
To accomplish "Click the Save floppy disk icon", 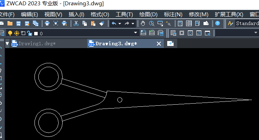I will [18, 23].
